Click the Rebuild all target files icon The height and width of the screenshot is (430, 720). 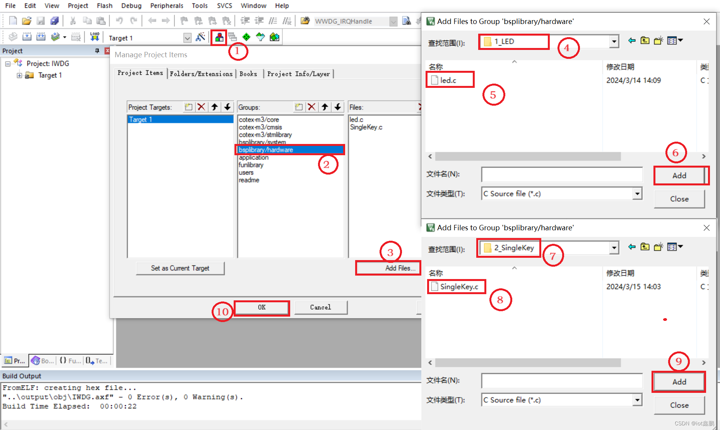tap(41, 37)
